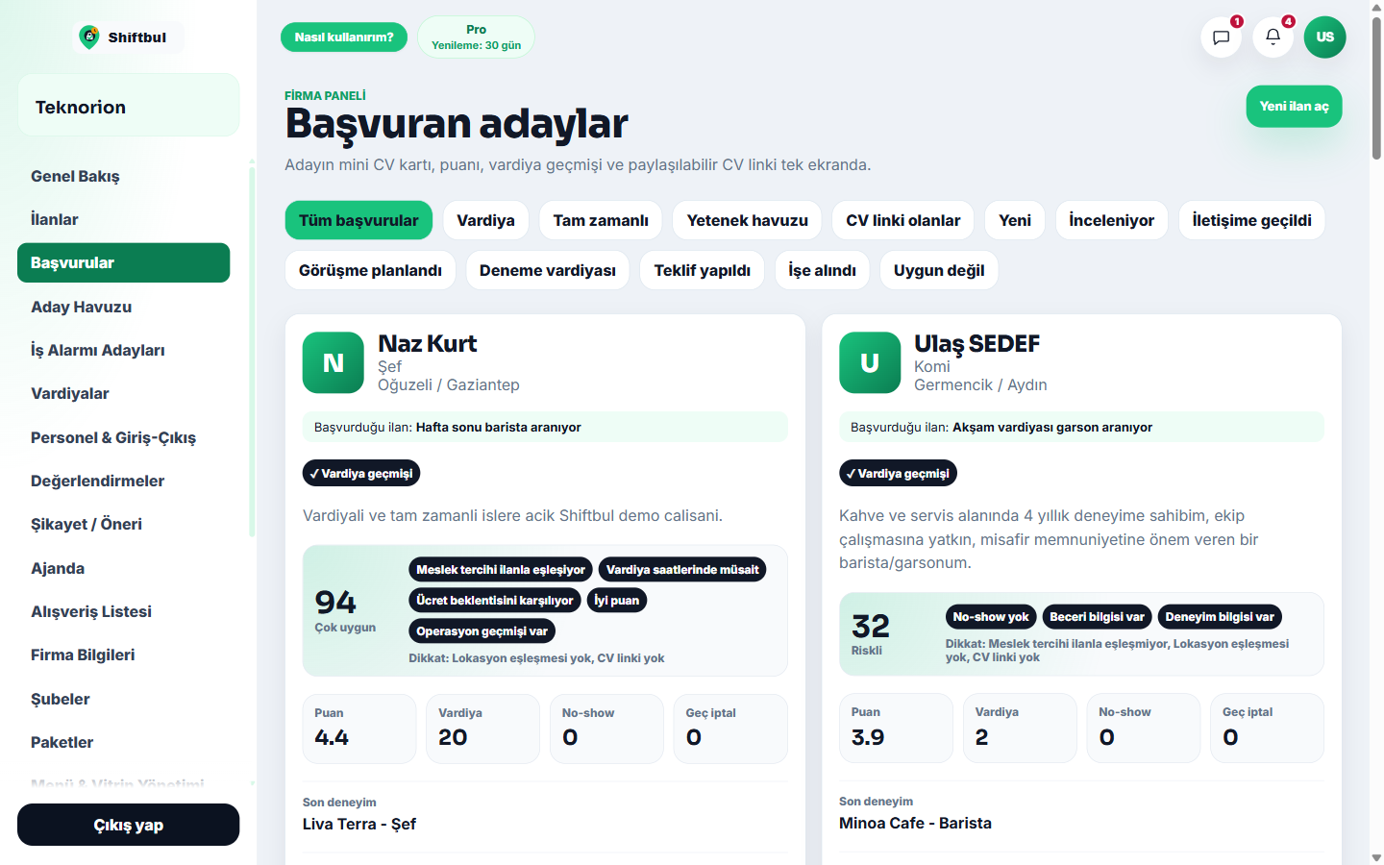
Task: Select the Vardiya filter tab
Action: pyautogui.click(x=485, y=220)
